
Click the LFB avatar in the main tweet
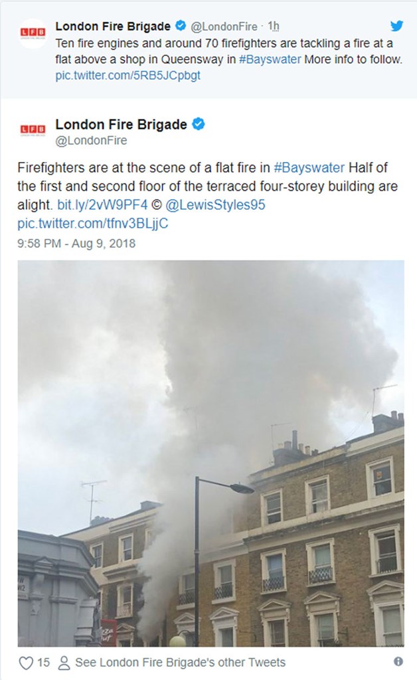[33, 130]
